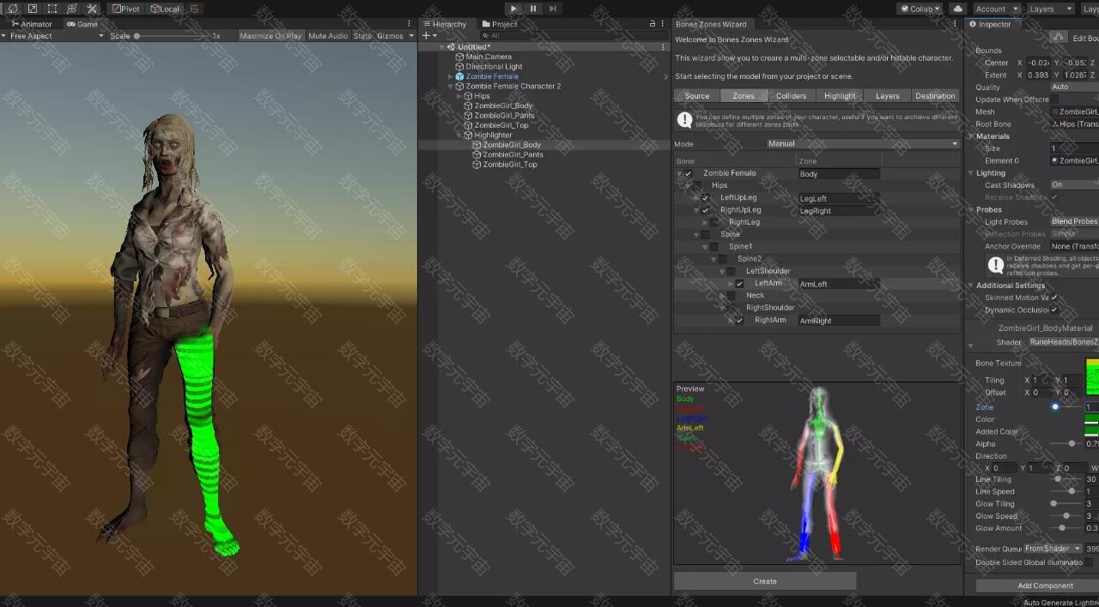
Task: Select the Rect tool in toolbar
Action: (x=52, y=9)
